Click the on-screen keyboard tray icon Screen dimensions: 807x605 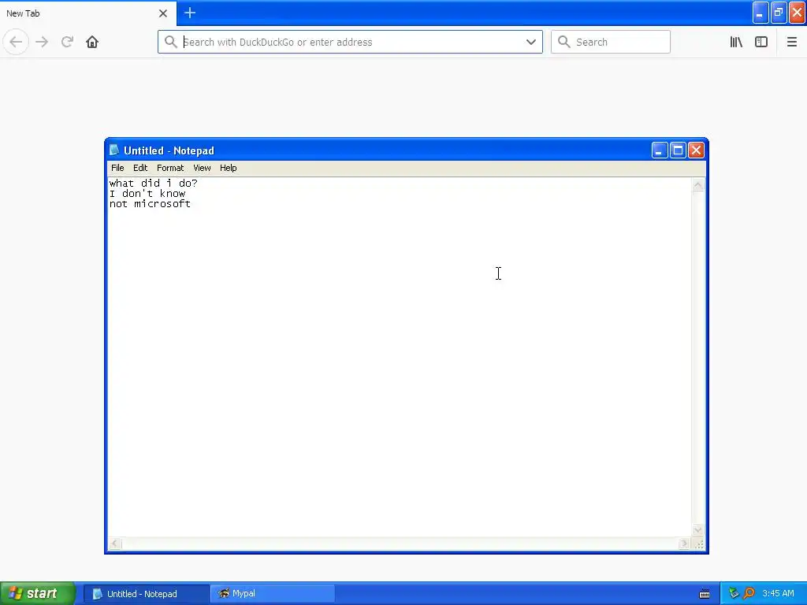705,594
